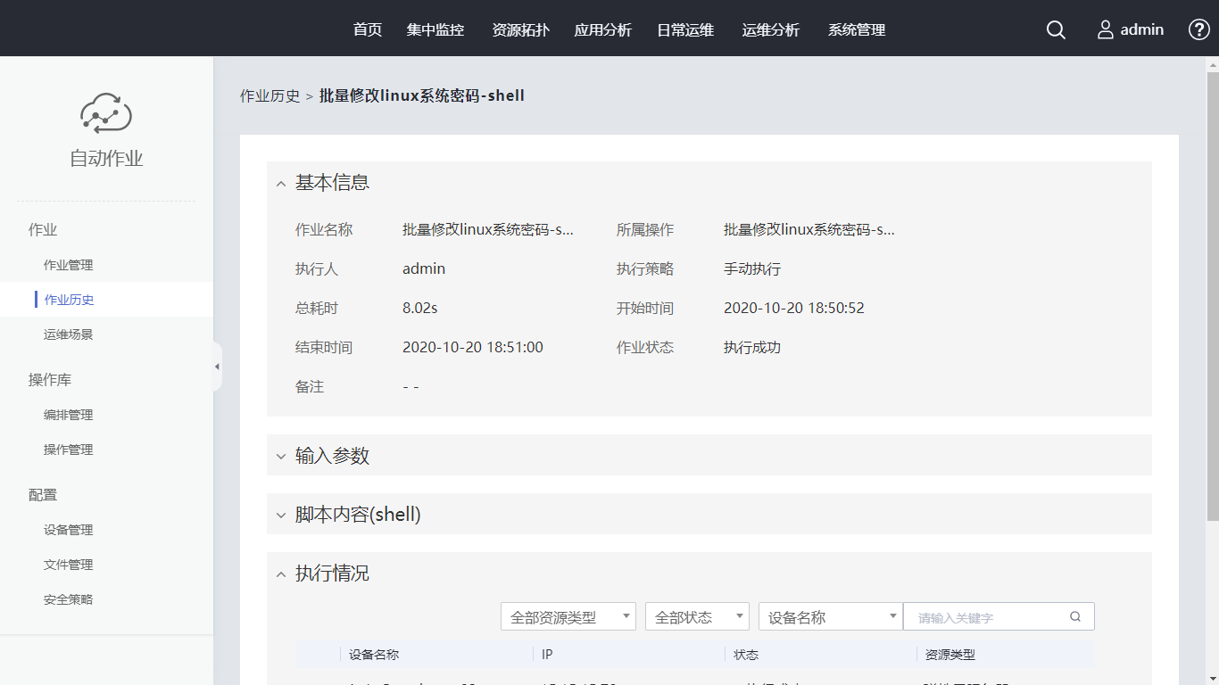This screenshot has height=685, width=1219.
Task: Open the 全部状态 filter dropdown
Action: [696, 616]
